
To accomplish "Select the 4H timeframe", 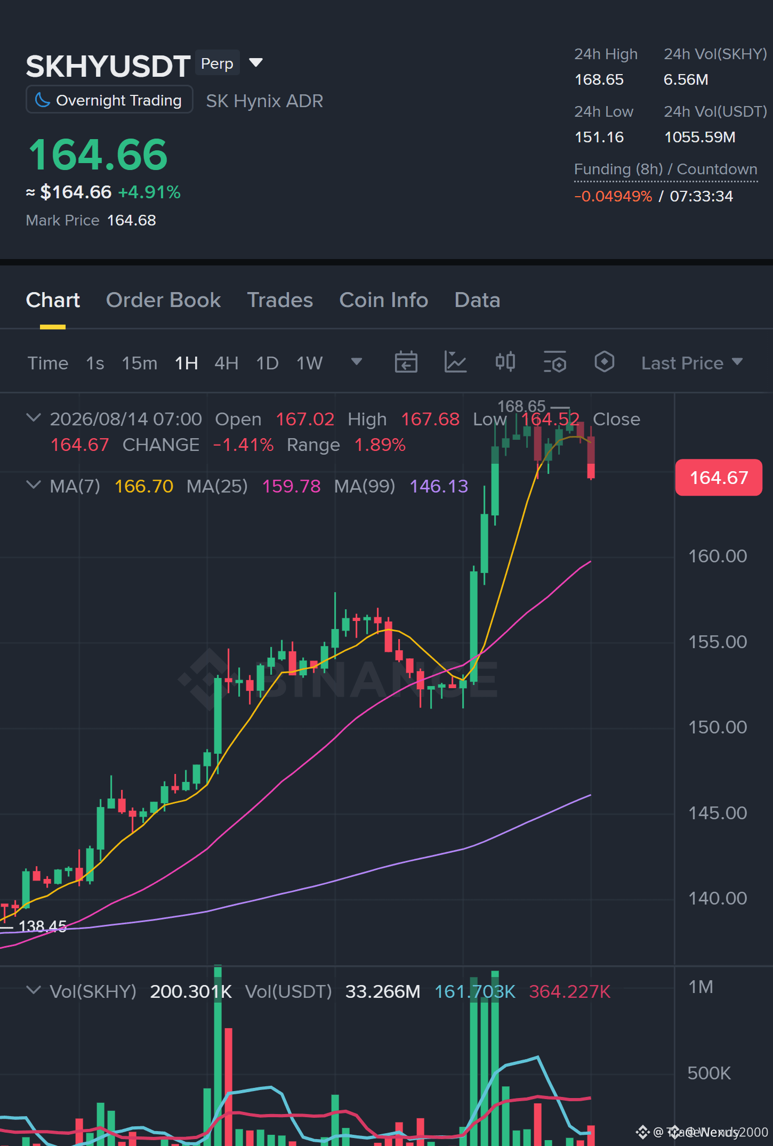I will pyautogui.click(x=227, y=363).
